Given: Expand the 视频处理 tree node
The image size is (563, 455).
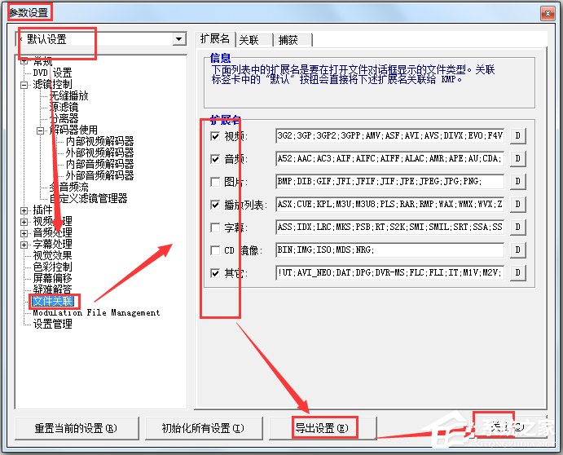Looking at the screenshot, I should pos(24,222).
